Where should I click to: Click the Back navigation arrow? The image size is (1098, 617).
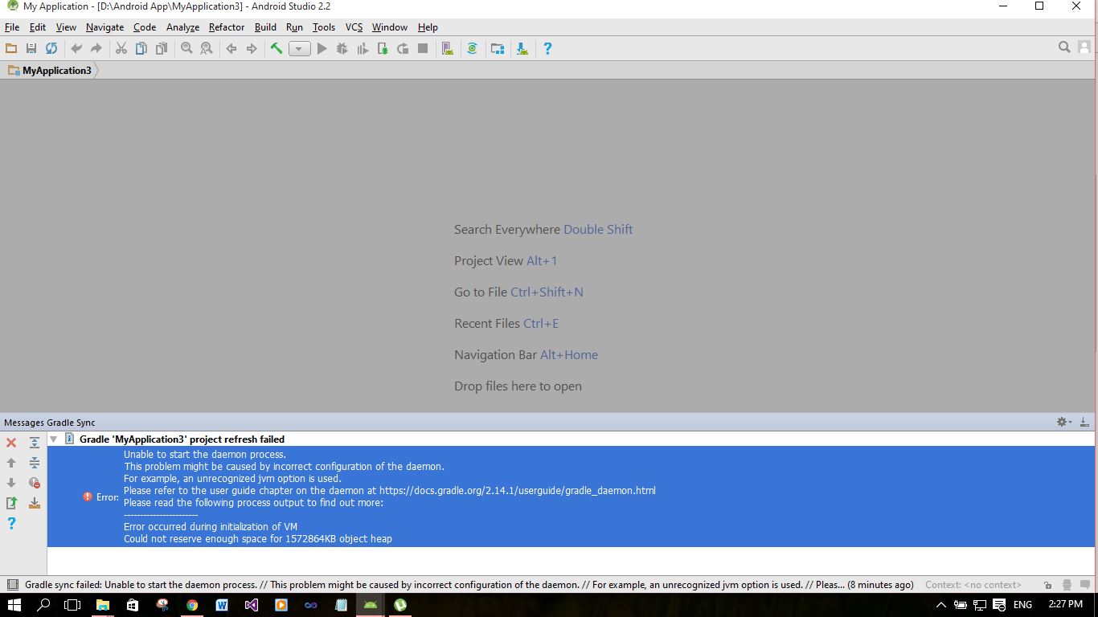tap(231, 49)
